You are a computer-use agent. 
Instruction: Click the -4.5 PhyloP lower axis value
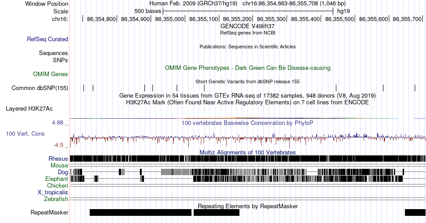pyautogui.click(x=58, y=145)
